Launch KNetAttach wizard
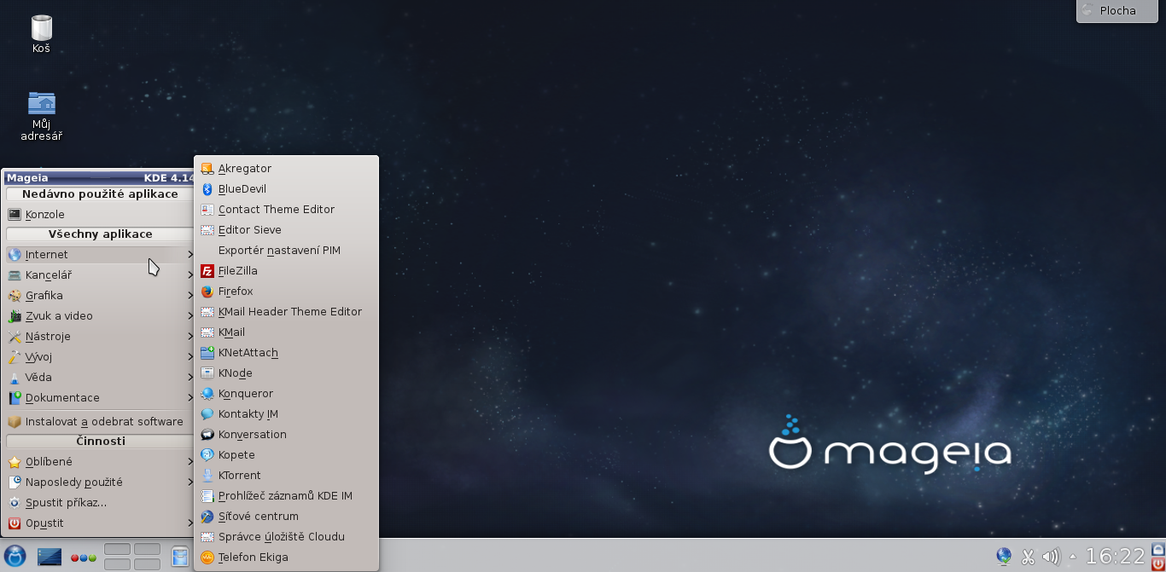The width and height of the screenshot is (1166, 572). pos(286,353)
